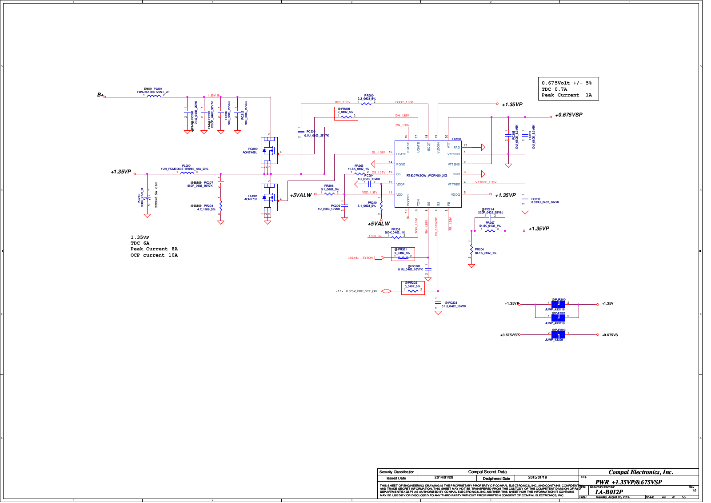Click the @PJP203 jumper symbol
The height and width of the screenshot is (503, 711).
coord(558,334)
